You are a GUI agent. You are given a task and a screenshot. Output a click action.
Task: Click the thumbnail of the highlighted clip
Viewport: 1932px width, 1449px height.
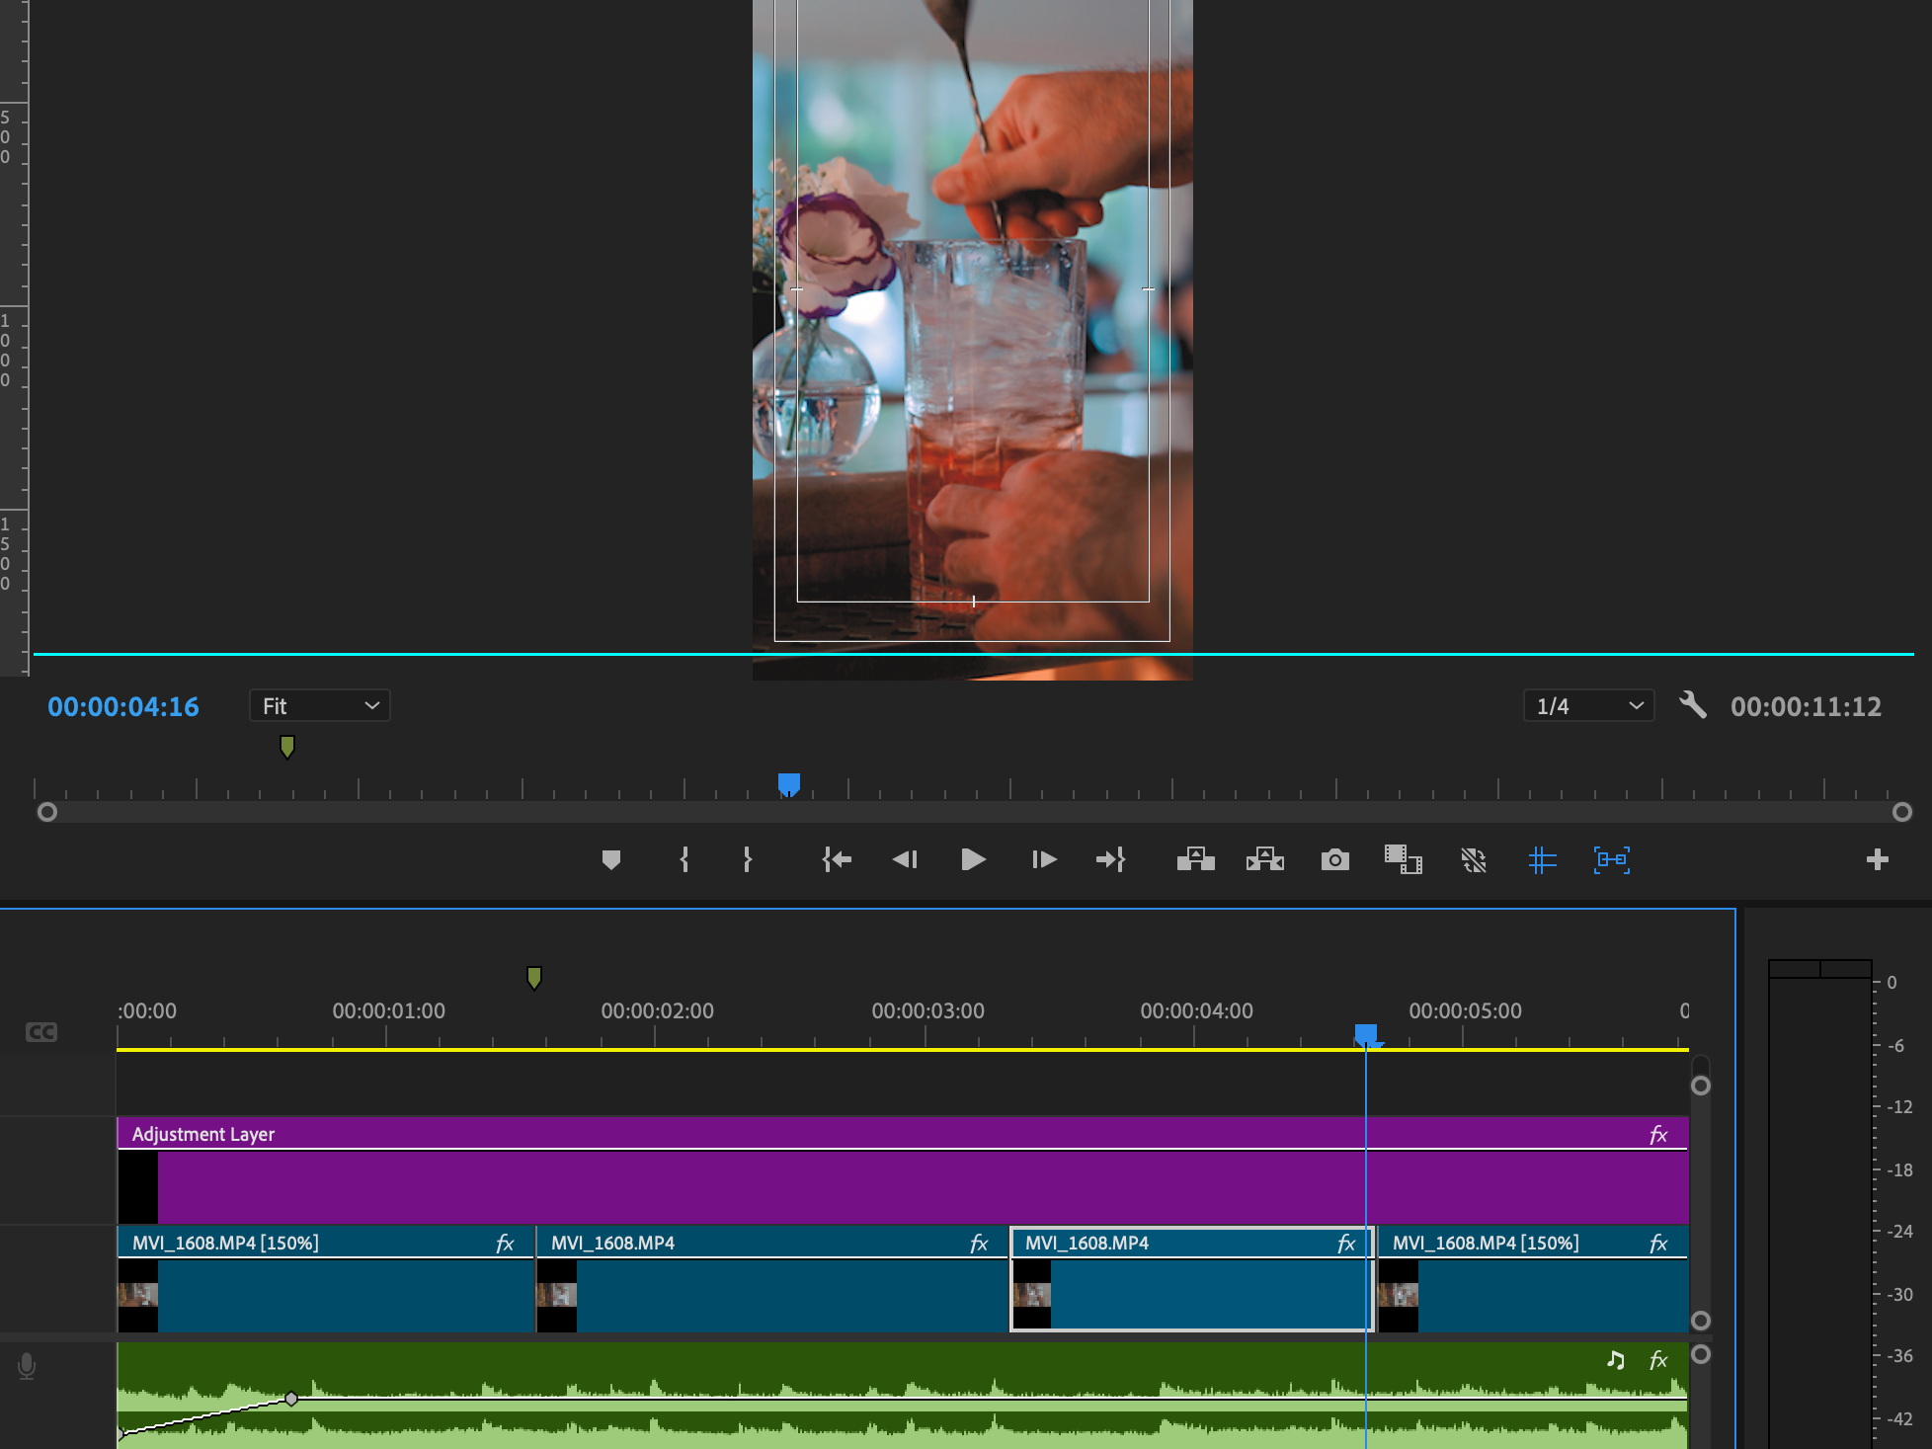point(1032,1295)
